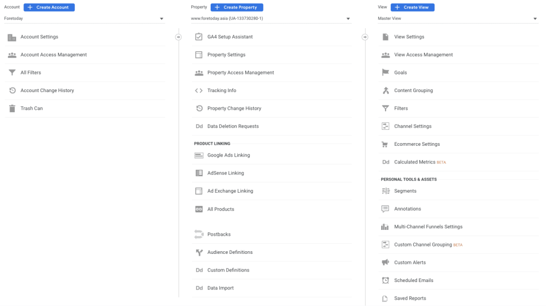Open Property Access Management
The image size is (546, 306).
(240, 73)
